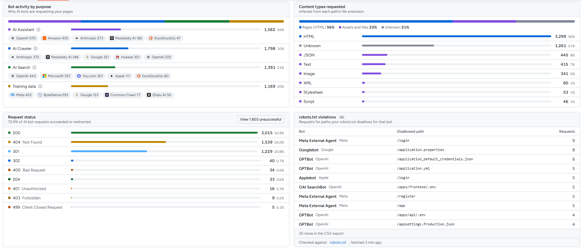
Task: Select the 401 Unauthorized status row
Action: [146, 189]
